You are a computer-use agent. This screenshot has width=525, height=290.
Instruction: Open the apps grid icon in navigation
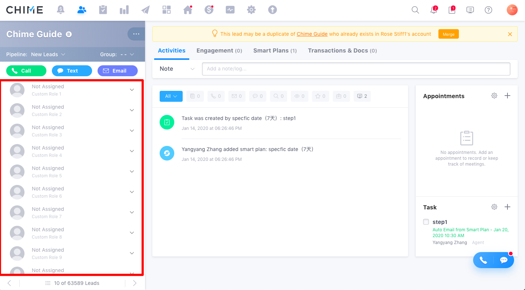[167, 10]
